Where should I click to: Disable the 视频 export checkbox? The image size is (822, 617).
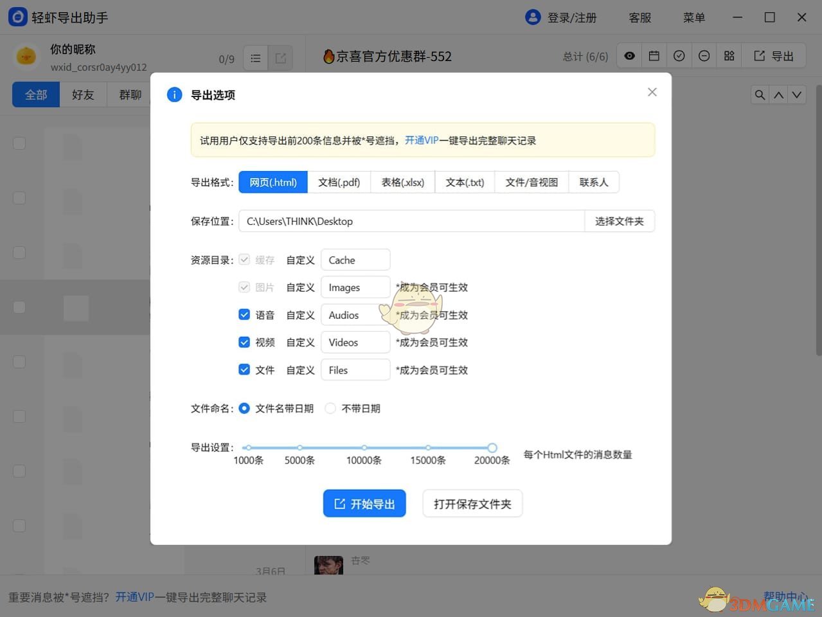pyautogui.click(x=244, y=342)
